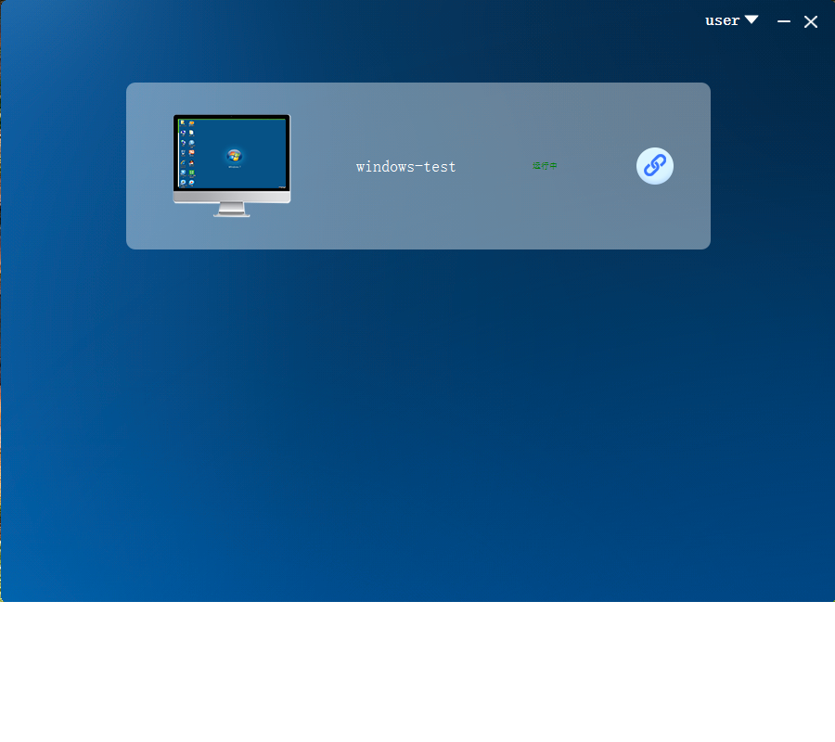Click the Windows 7 logo on monitor screen
Screen dimensions: 835x742
(234, 156)
